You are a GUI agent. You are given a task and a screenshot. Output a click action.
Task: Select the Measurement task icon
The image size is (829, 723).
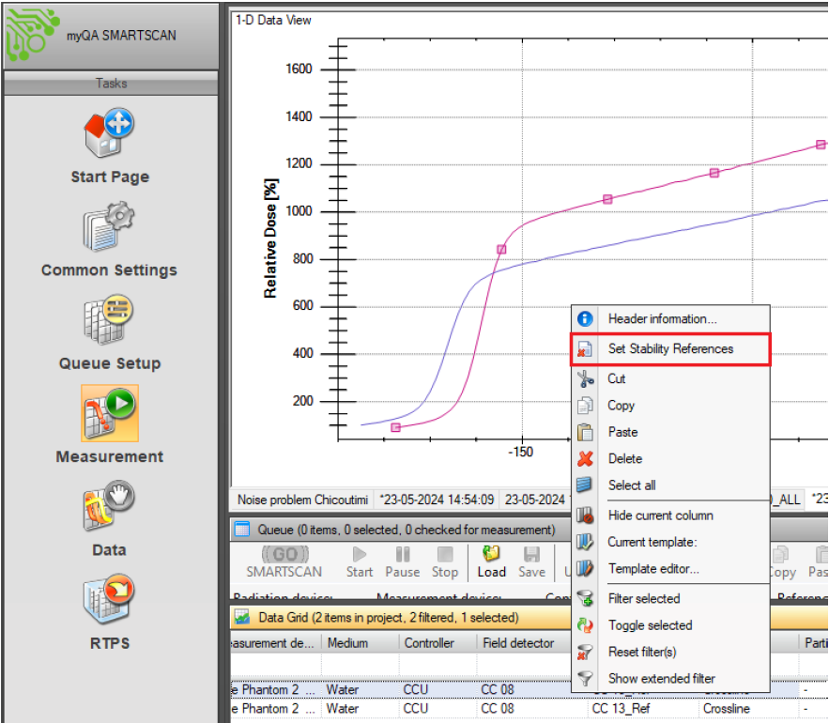(x=110, y=424)
